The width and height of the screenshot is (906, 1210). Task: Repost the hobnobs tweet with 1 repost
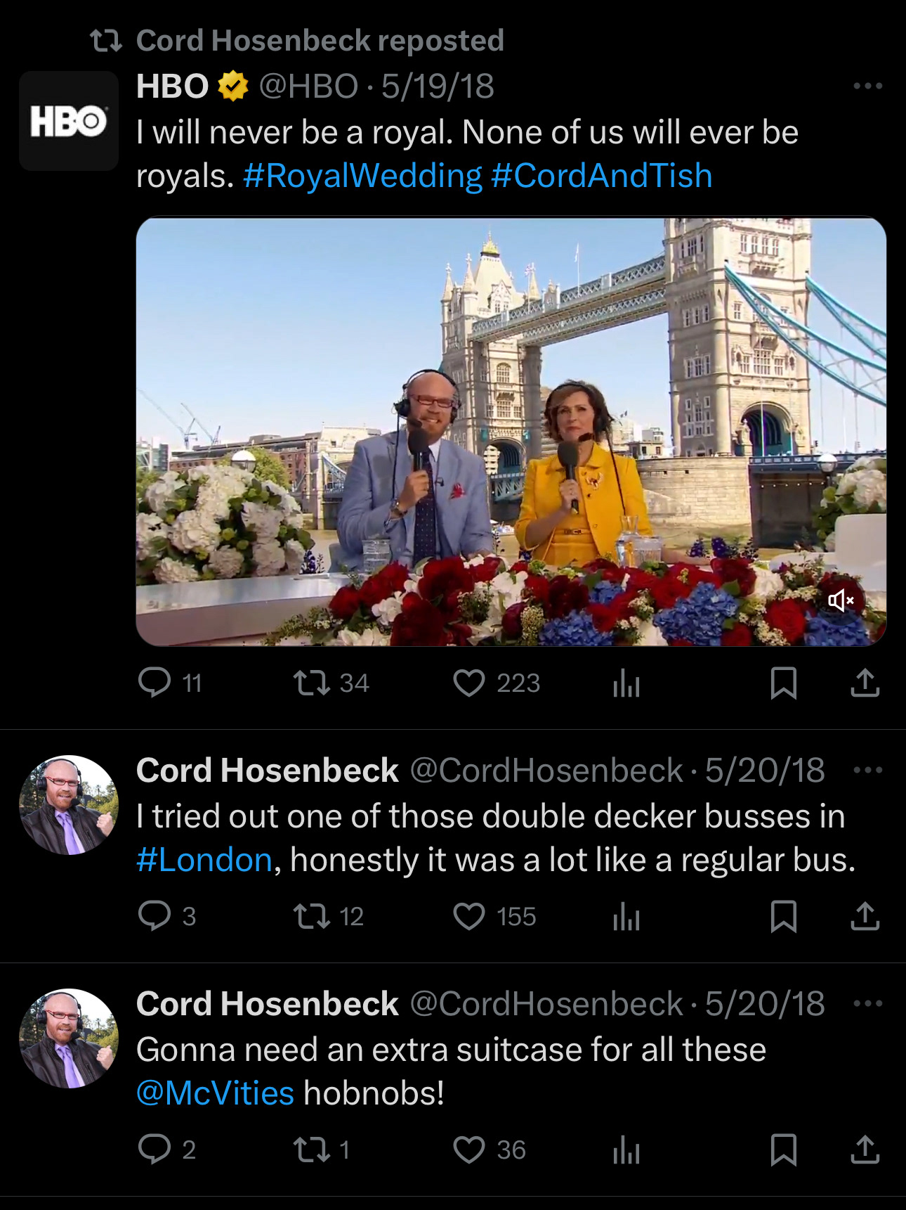(312, 1150)
